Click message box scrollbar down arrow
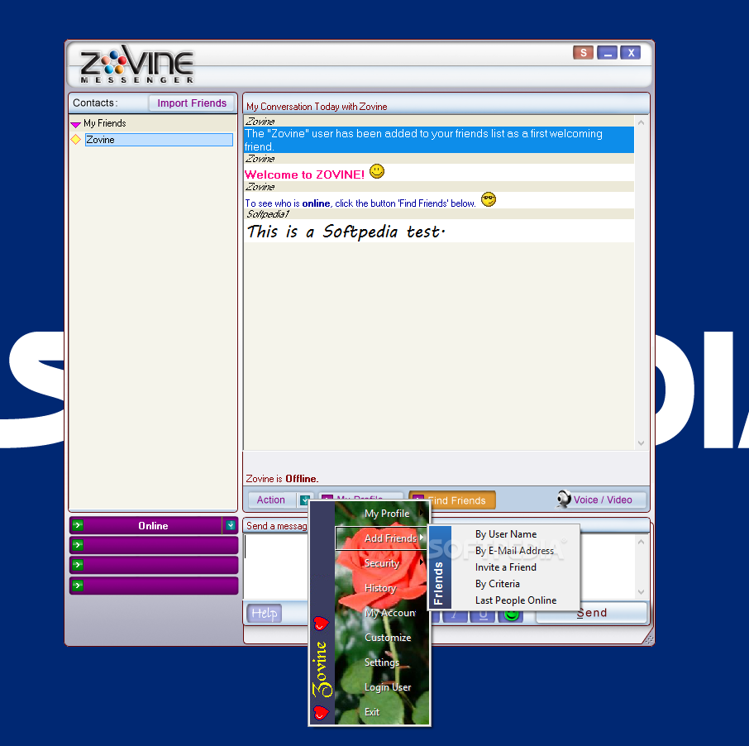 pos(641,591)
